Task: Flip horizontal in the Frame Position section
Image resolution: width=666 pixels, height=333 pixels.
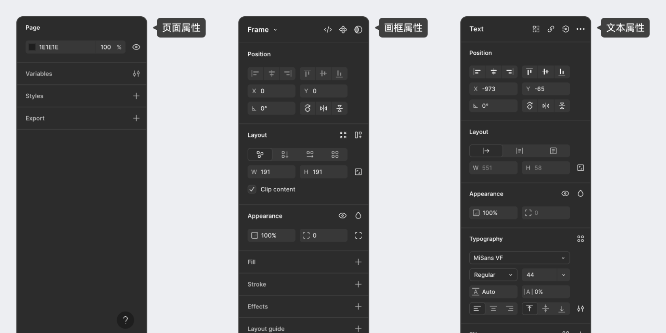Action: [323, 109]
